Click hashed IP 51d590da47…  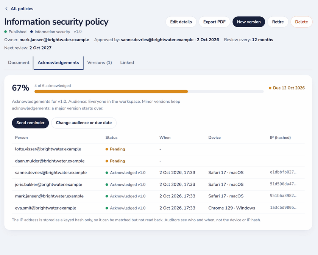(x=283, y=184)
